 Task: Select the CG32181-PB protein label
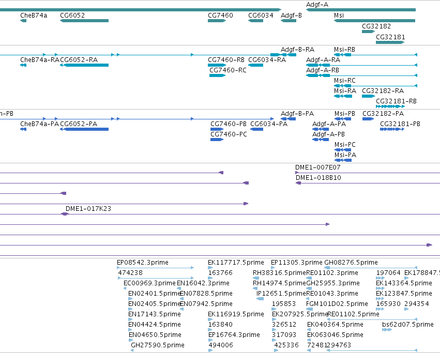point(400,124)
